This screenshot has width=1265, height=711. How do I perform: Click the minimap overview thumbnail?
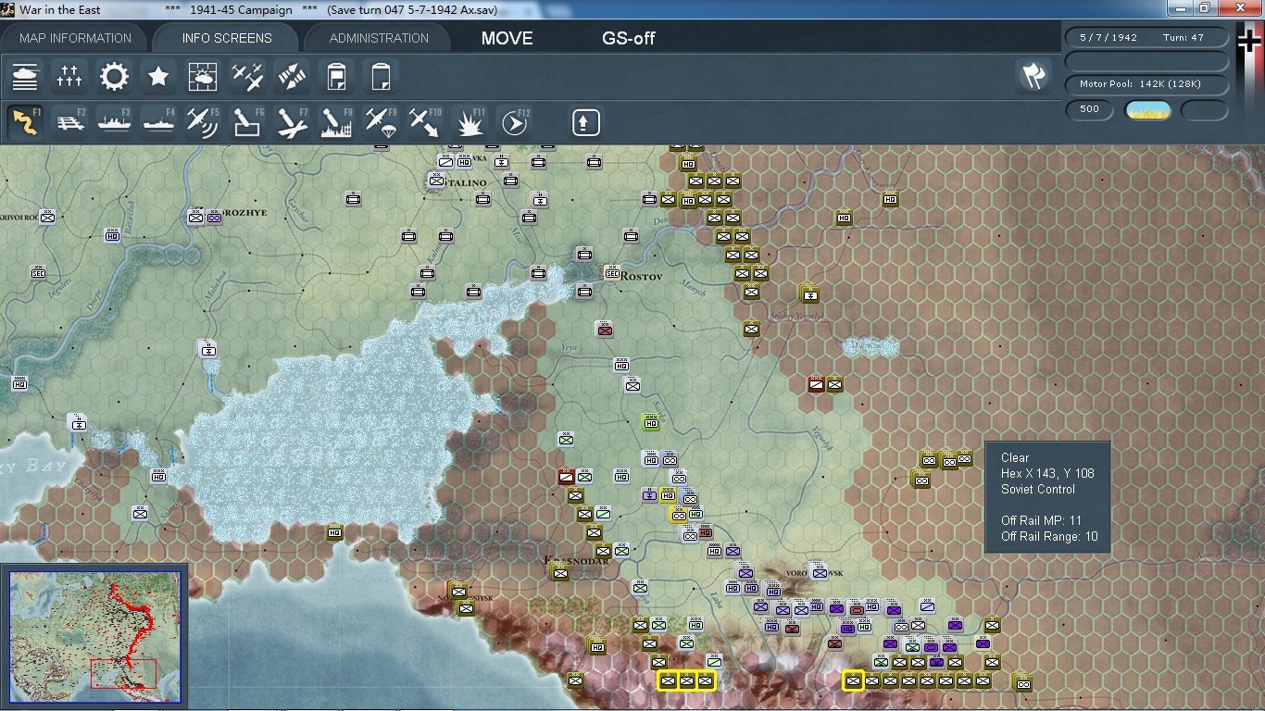95,637
